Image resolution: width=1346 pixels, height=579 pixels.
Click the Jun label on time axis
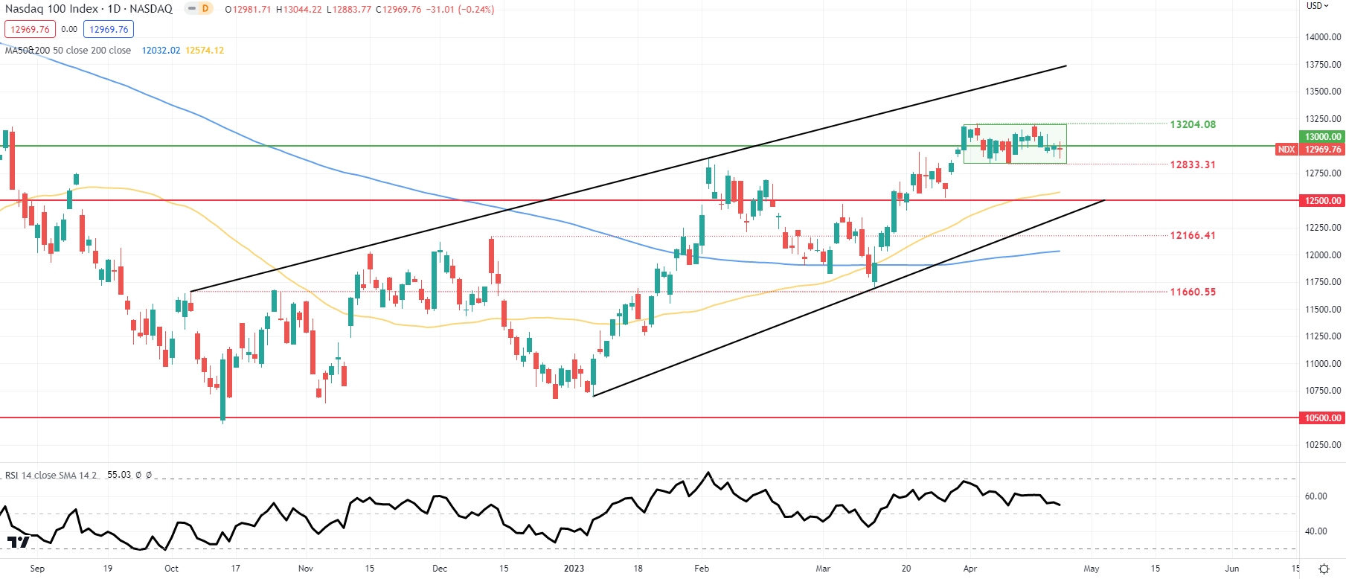[1232, 569]
